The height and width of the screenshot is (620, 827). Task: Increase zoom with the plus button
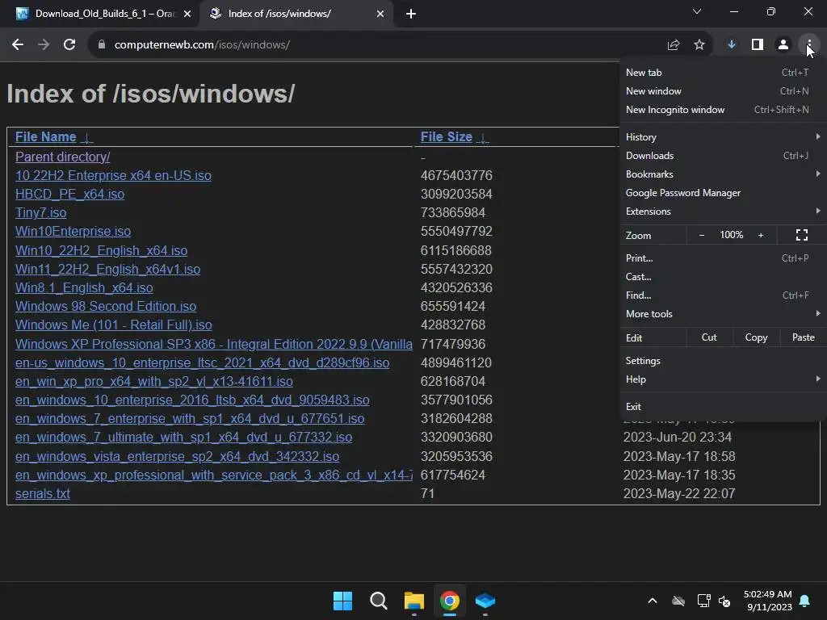point(761,235)
